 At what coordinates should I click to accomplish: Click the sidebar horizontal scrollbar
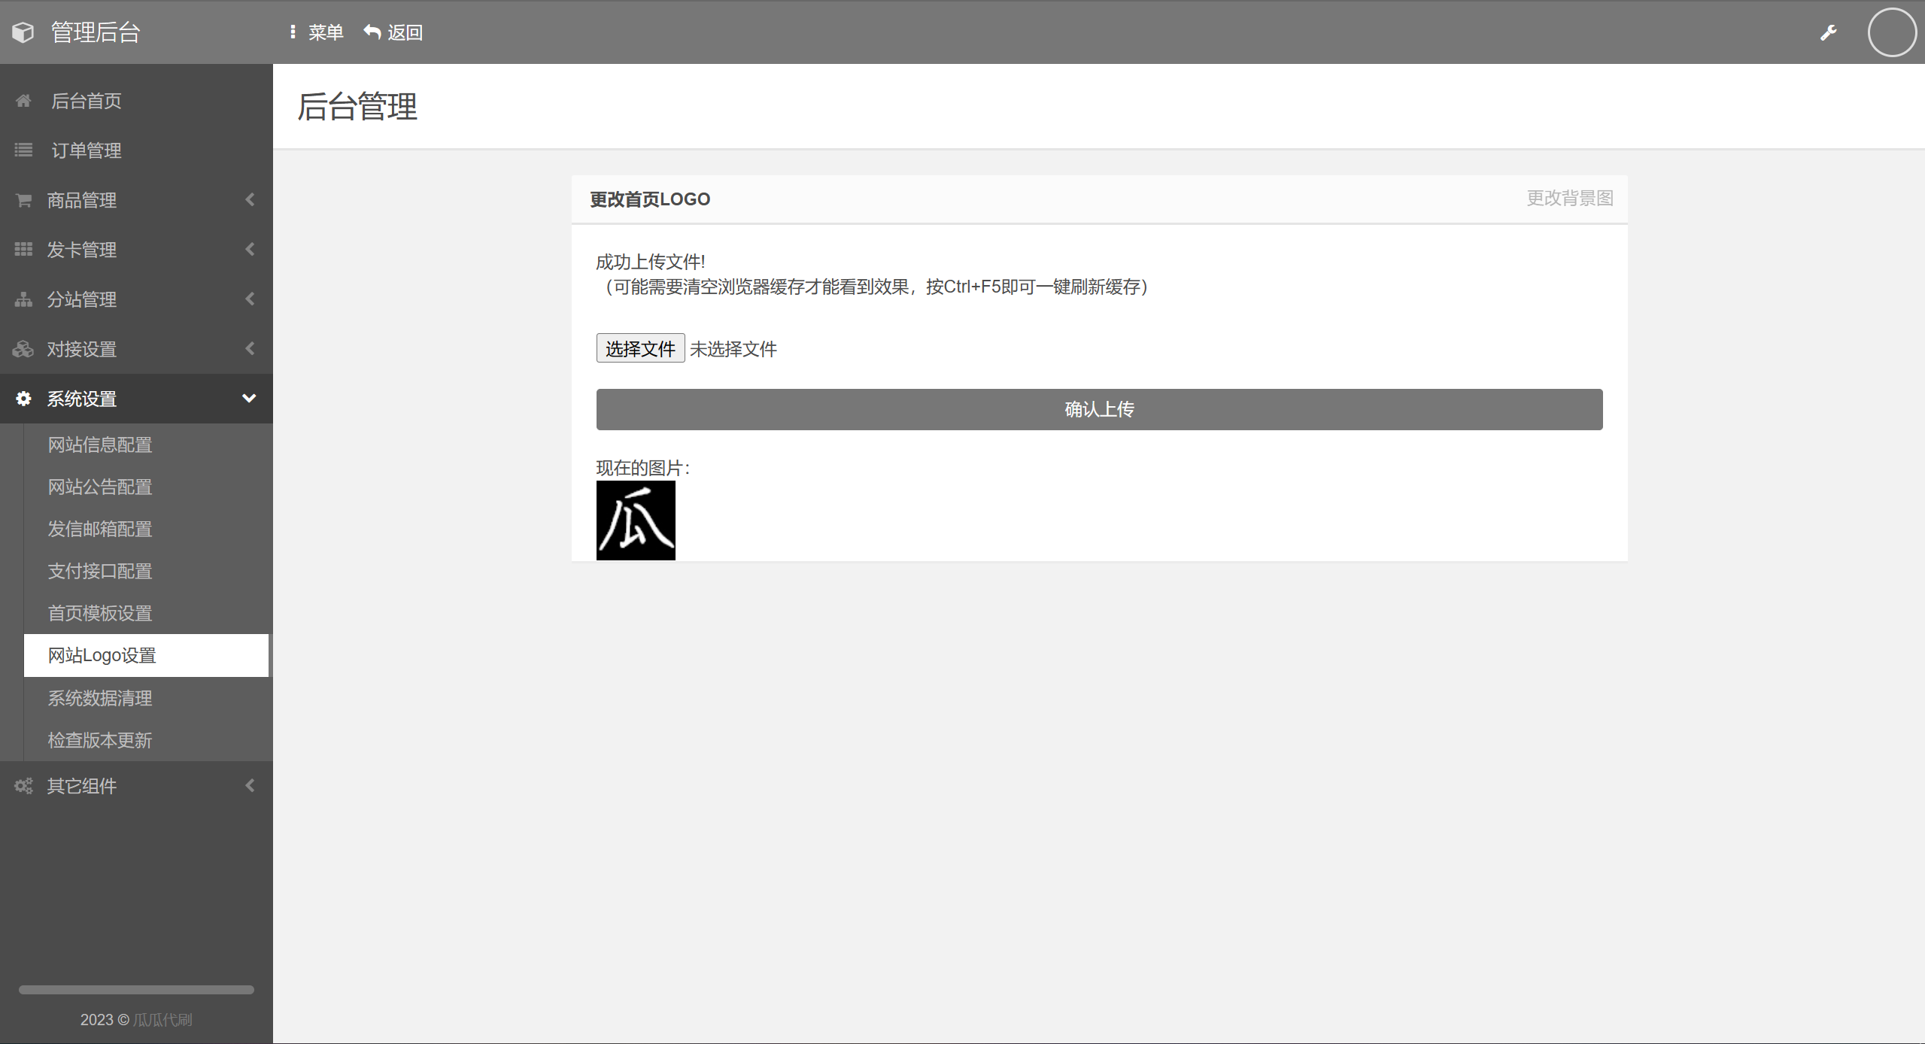pos(136,990)
